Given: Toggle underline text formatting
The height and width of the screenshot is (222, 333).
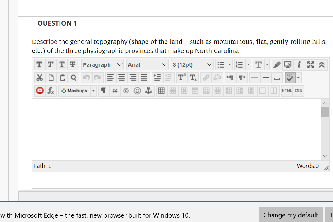Looking at the screenshot, I should (x=62, y=64).
